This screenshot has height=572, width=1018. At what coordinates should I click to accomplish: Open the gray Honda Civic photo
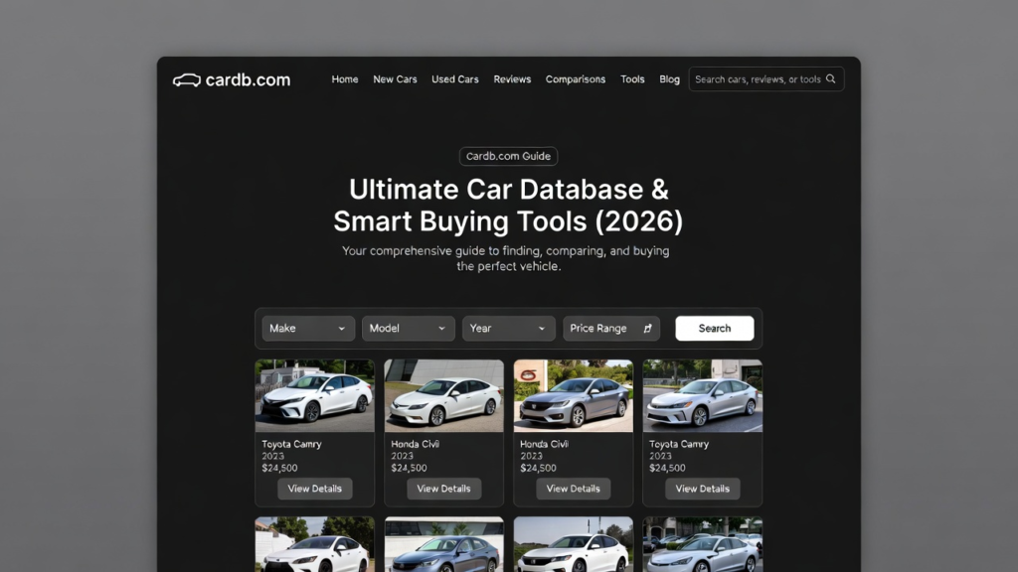[573, 396]
